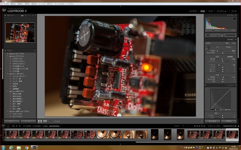241x150 pixels.
Task: Choose Black & White treatment option
Action: click(x=233, y=43)
